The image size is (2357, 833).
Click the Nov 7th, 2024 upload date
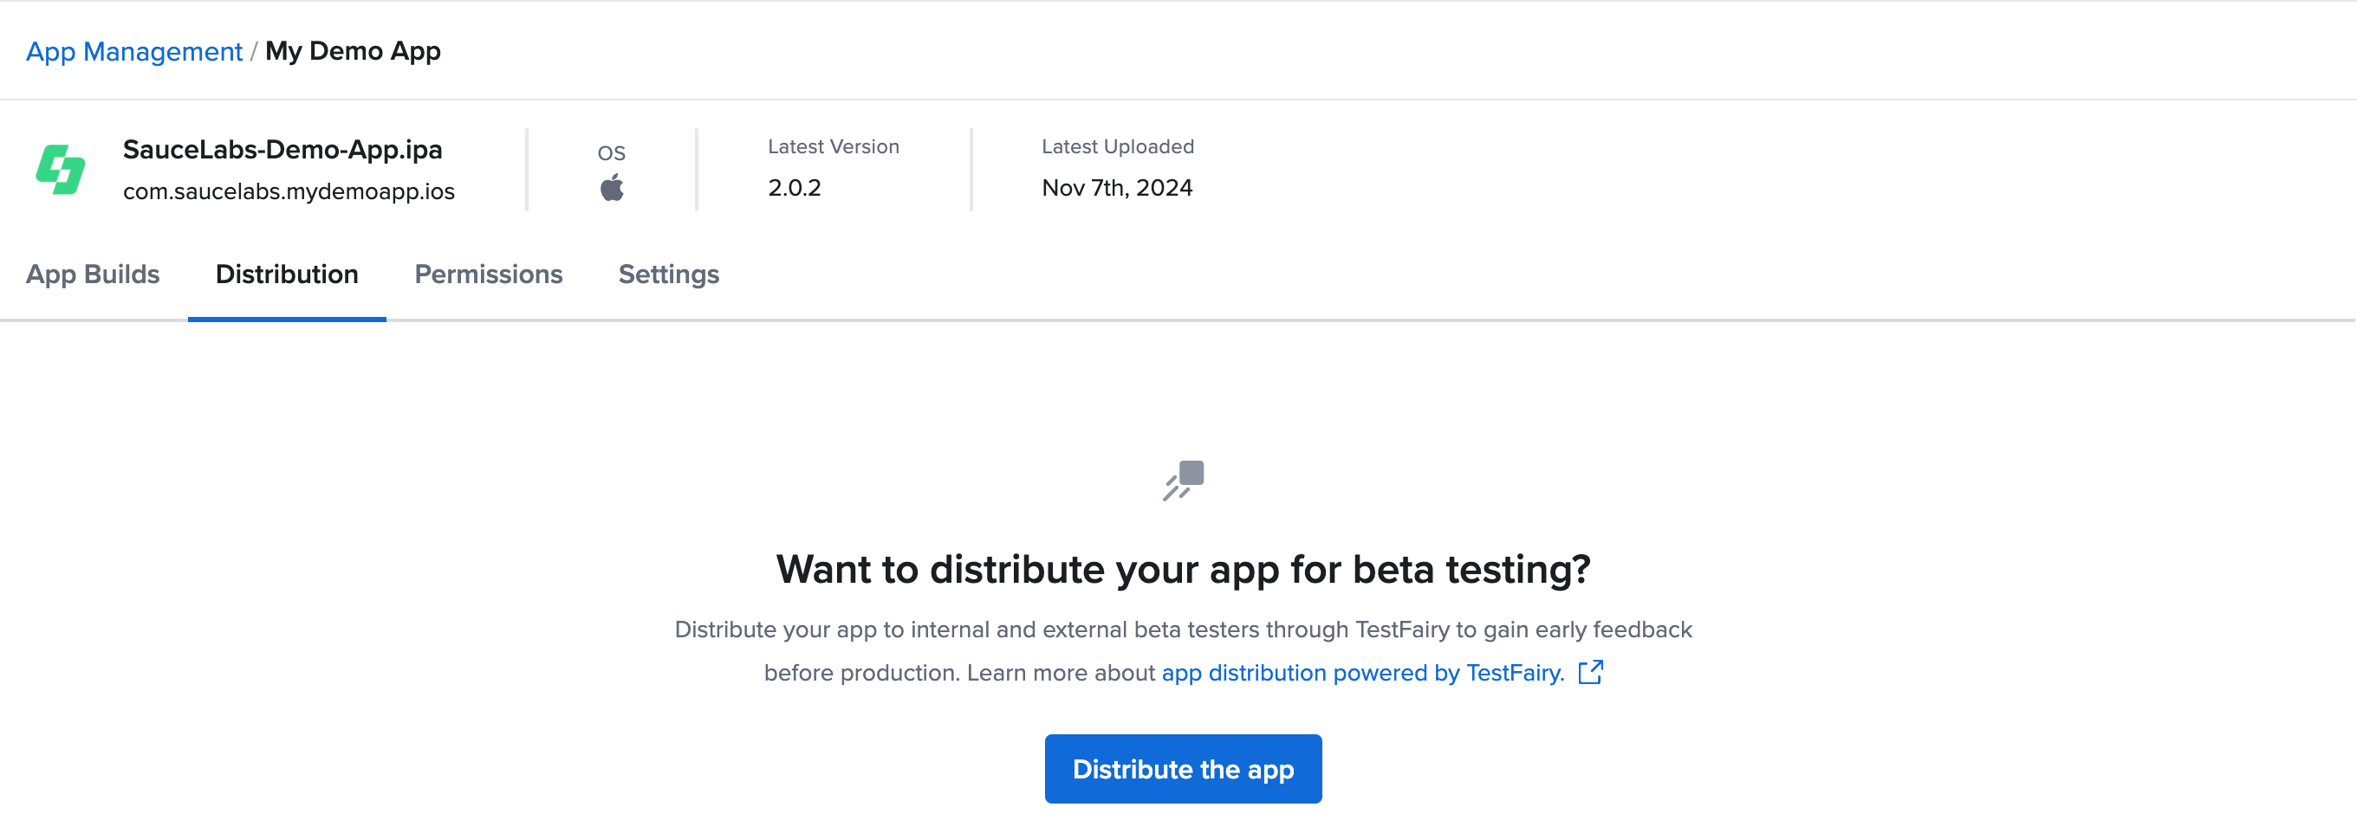(x=1116, y=187)
